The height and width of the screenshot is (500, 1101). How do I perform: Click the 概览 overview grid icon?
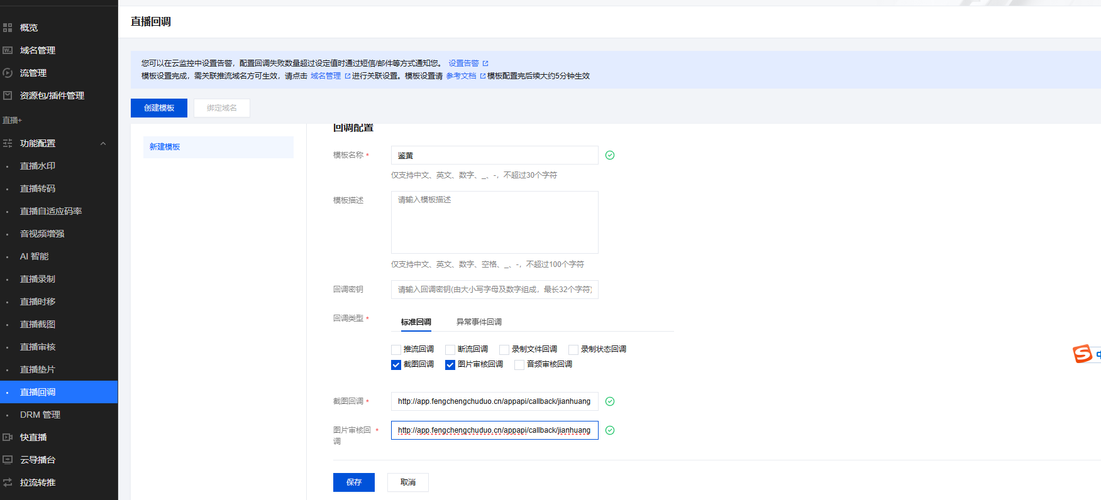point(8,28)
